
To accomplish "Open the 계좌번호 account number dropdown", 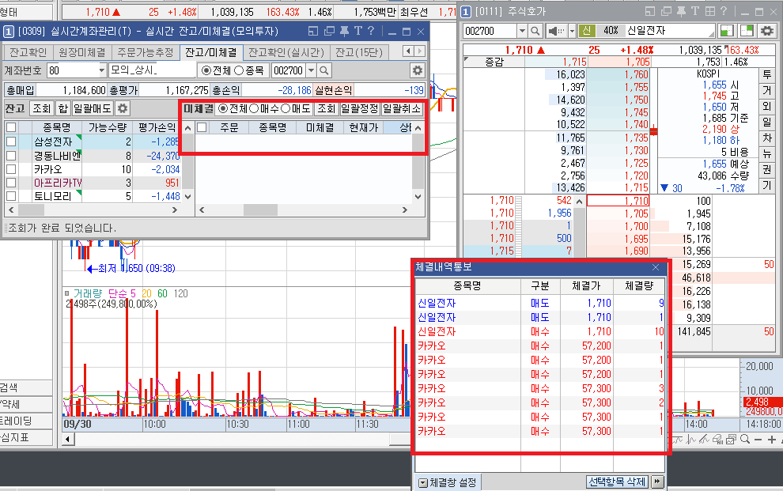I will (102, 70).
